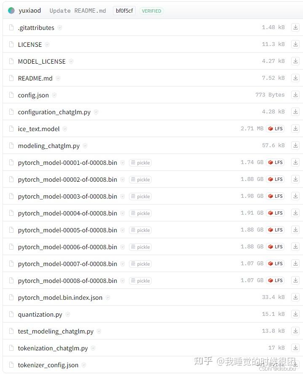This screenshot has height=374, width=303.
Task: Download pytorch_model-00001-of-00008.bin
Action: pyautogui.click(x=295, y=162)
